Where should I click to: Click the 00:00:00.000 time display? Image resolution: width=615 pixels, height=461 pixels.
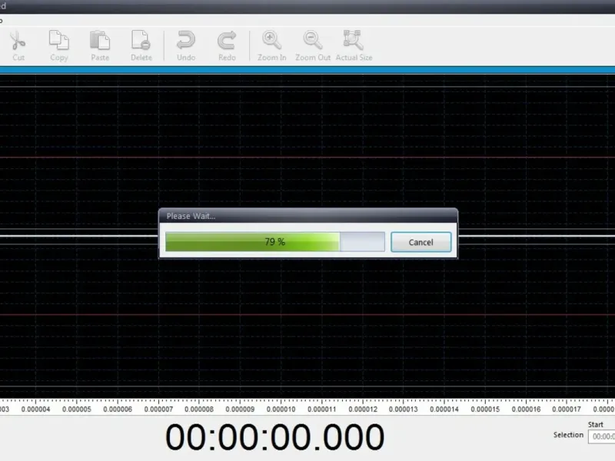pyautogui.click(x=274, y=436)
